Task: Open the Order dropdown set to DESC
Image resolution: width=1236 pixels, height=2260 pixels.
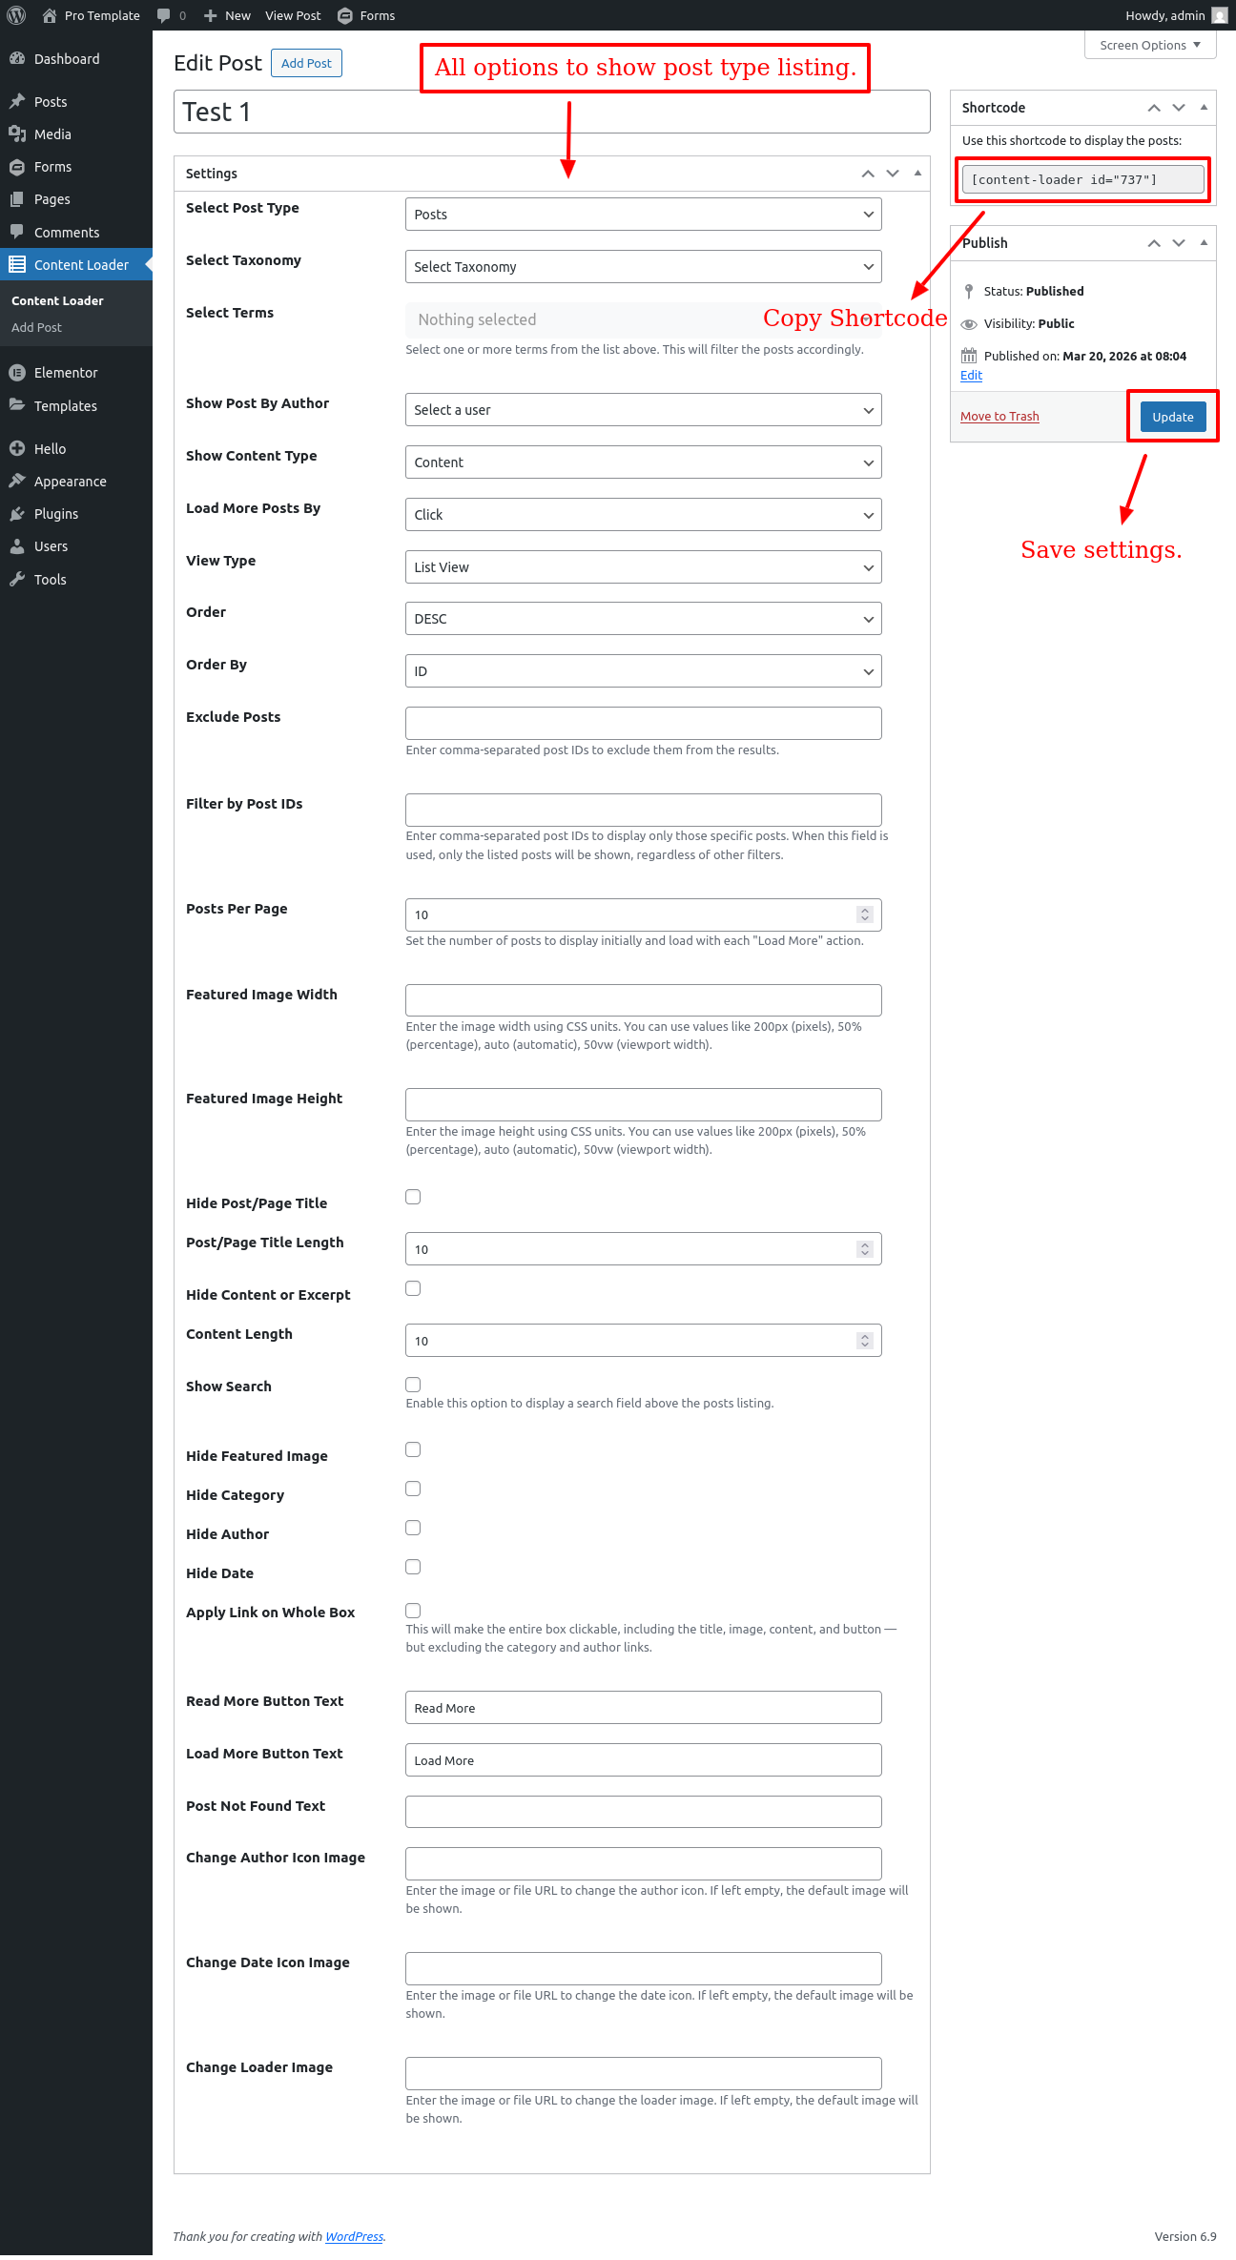Action: click(644, 619)
